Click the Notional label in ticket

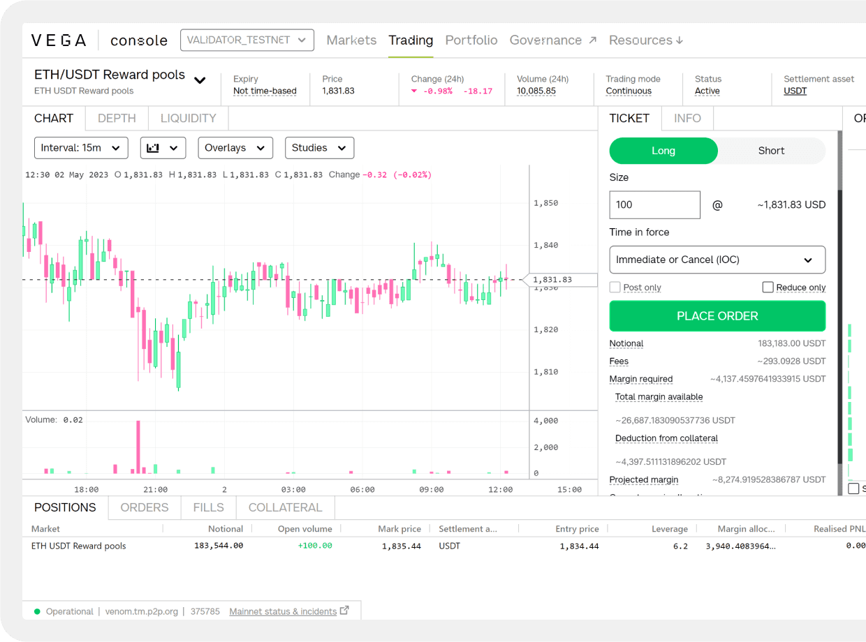click(626, 343)
